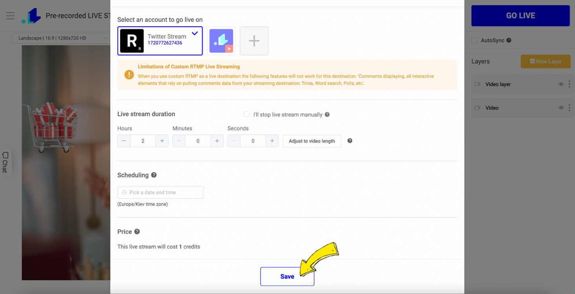Open the hamburger menu icon

[10, 16]
